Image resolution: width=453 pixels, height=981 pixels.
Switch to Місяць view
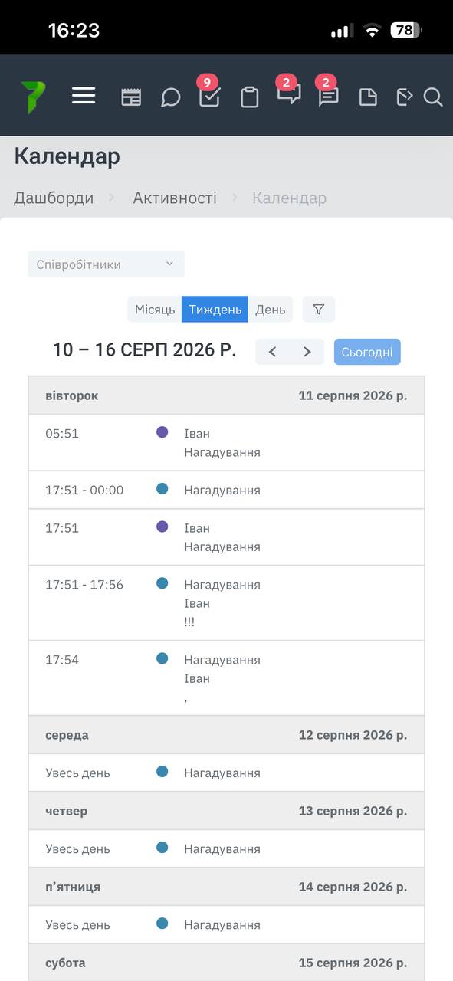click(155, 310)
